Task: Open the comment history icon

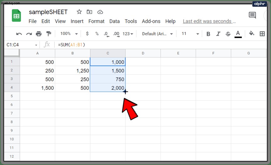Action: (252, 15)
